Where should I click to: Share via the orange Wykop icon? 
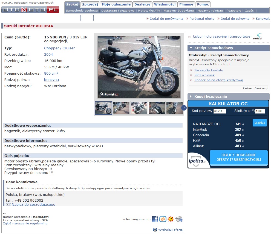(x=163, y=219)
